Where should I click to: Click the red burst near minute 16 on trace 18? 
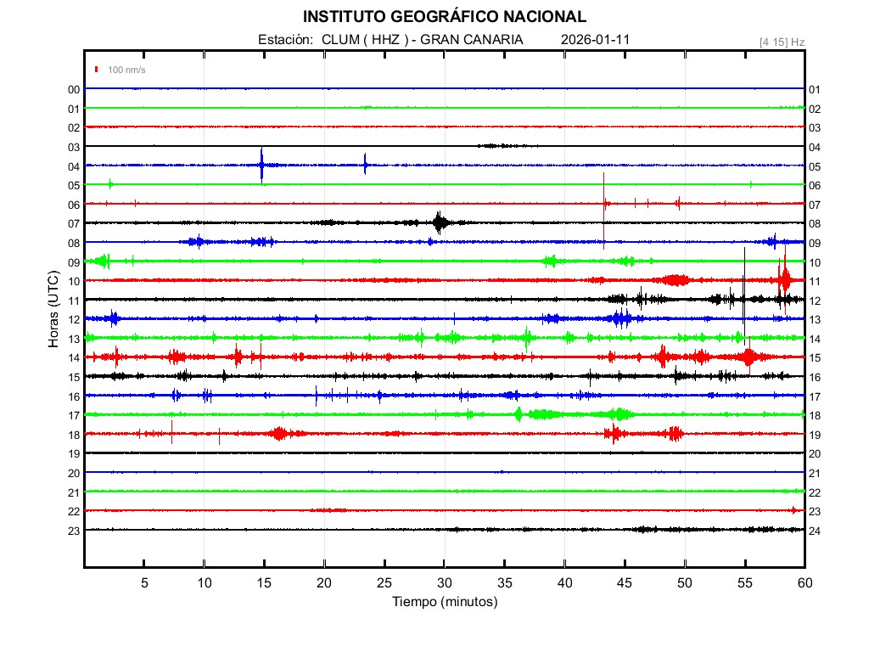279,434
